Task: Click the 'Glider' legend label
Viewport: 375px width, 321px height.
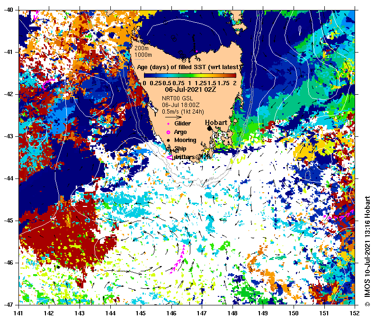Action: click(x=182, y=124)
